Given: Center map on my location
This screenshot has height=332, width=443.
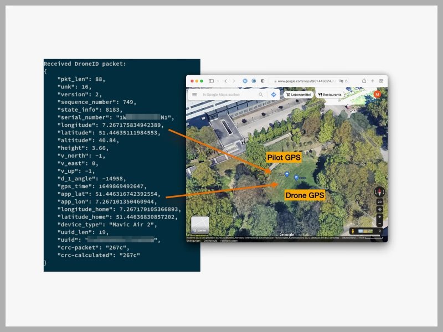Looking at the screenshot, I should (379, 209).
